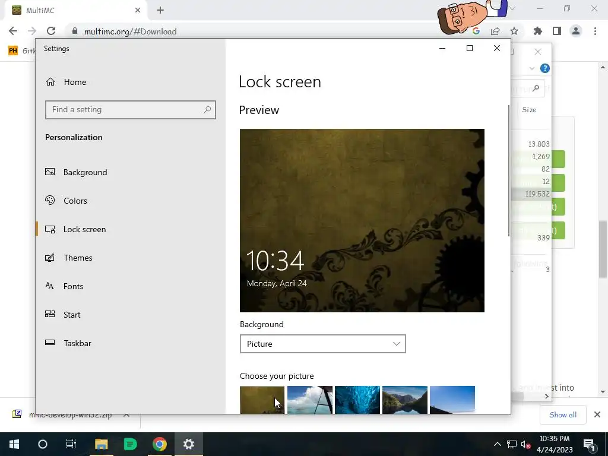Open network status tray icon

(x=512, y=444)
